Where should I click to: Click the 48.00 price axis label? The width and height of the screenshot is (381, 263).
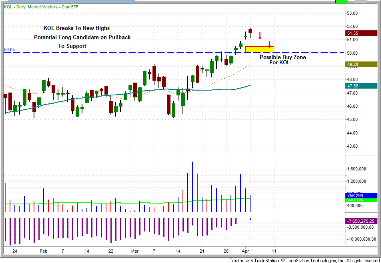pyautogui.click(x=352, y=79)
